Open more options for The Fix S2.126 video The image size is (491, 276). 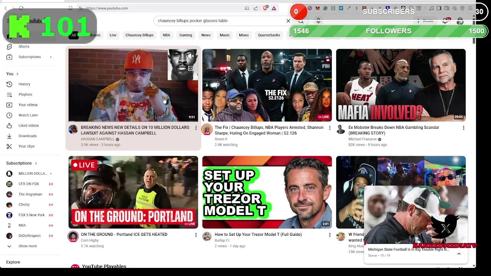tap(330, 128)
